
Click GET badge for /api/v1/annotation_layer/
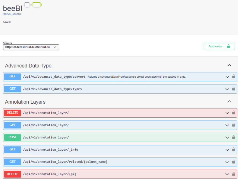click(x=13, y=125)
